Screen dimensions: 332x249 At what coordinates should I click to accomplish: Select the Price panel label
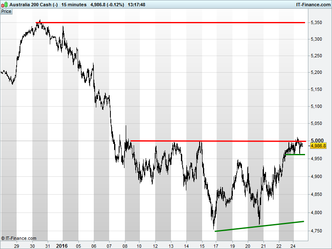pyautogui.click(x=6, y=12)
